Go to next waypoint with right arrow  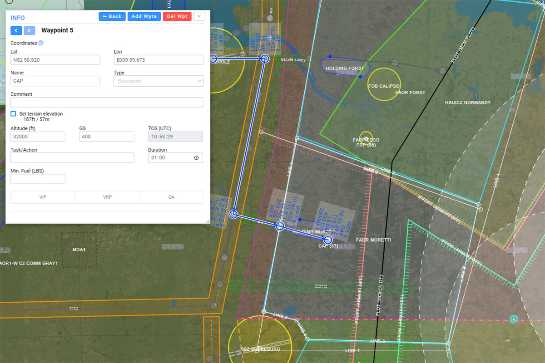30,30
